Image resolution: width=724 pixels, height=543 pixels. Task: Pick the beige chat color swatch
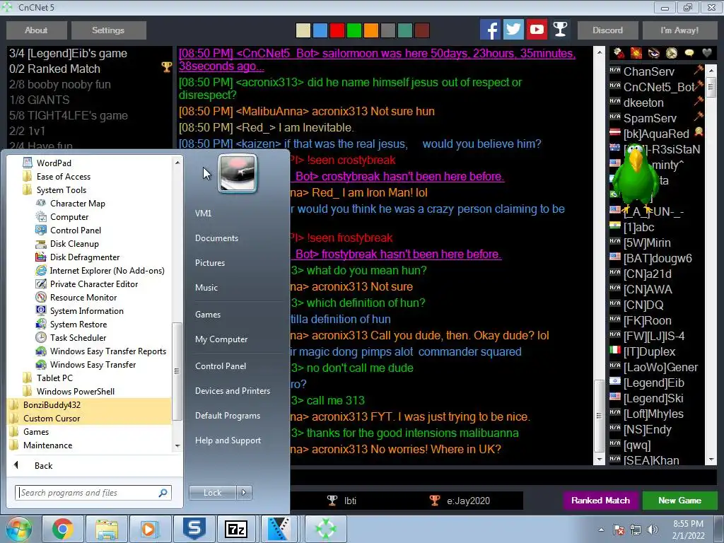(303, 30)
